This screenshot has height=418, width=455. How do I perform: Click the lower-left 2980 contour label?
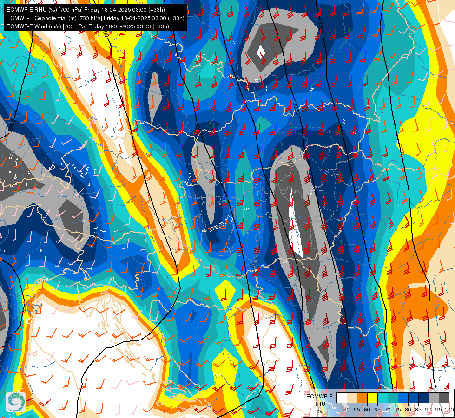tap(9, 340)
